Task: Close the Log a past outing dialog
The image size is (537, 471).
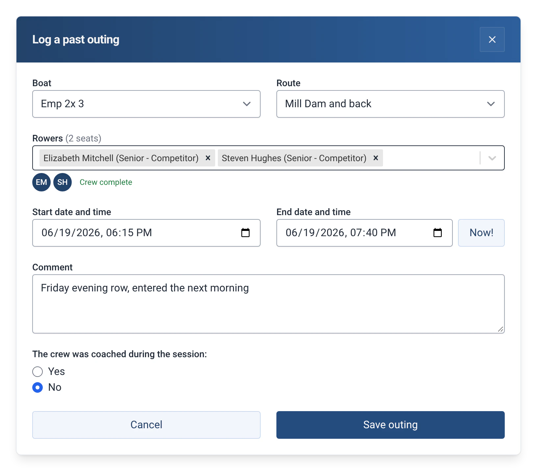Action: pos(492,39)
